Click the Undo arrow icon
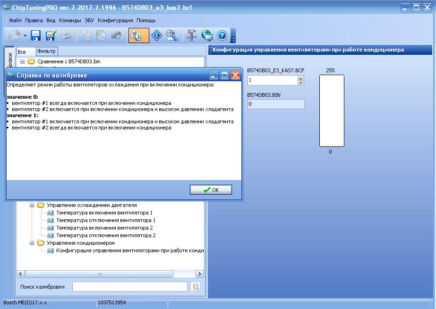The image size is (436, 309). point(116,35)
